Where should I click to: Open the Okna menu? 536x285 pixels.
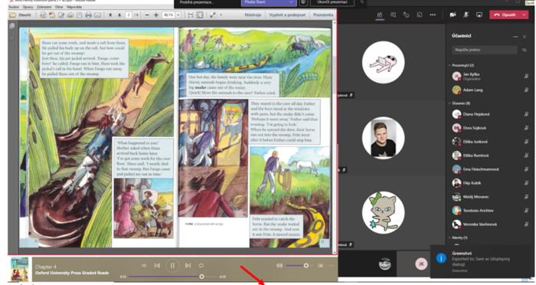coord(59,7)
